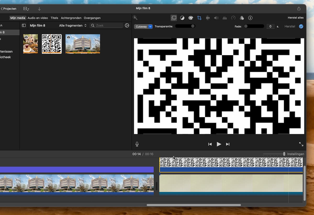Open the color balance tool

[x=182, y=18]
